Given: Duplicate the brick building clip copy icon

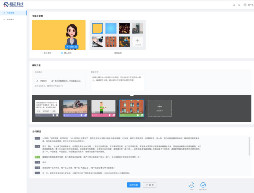Looking at the screenshot, I should click(x=141, y=115).
